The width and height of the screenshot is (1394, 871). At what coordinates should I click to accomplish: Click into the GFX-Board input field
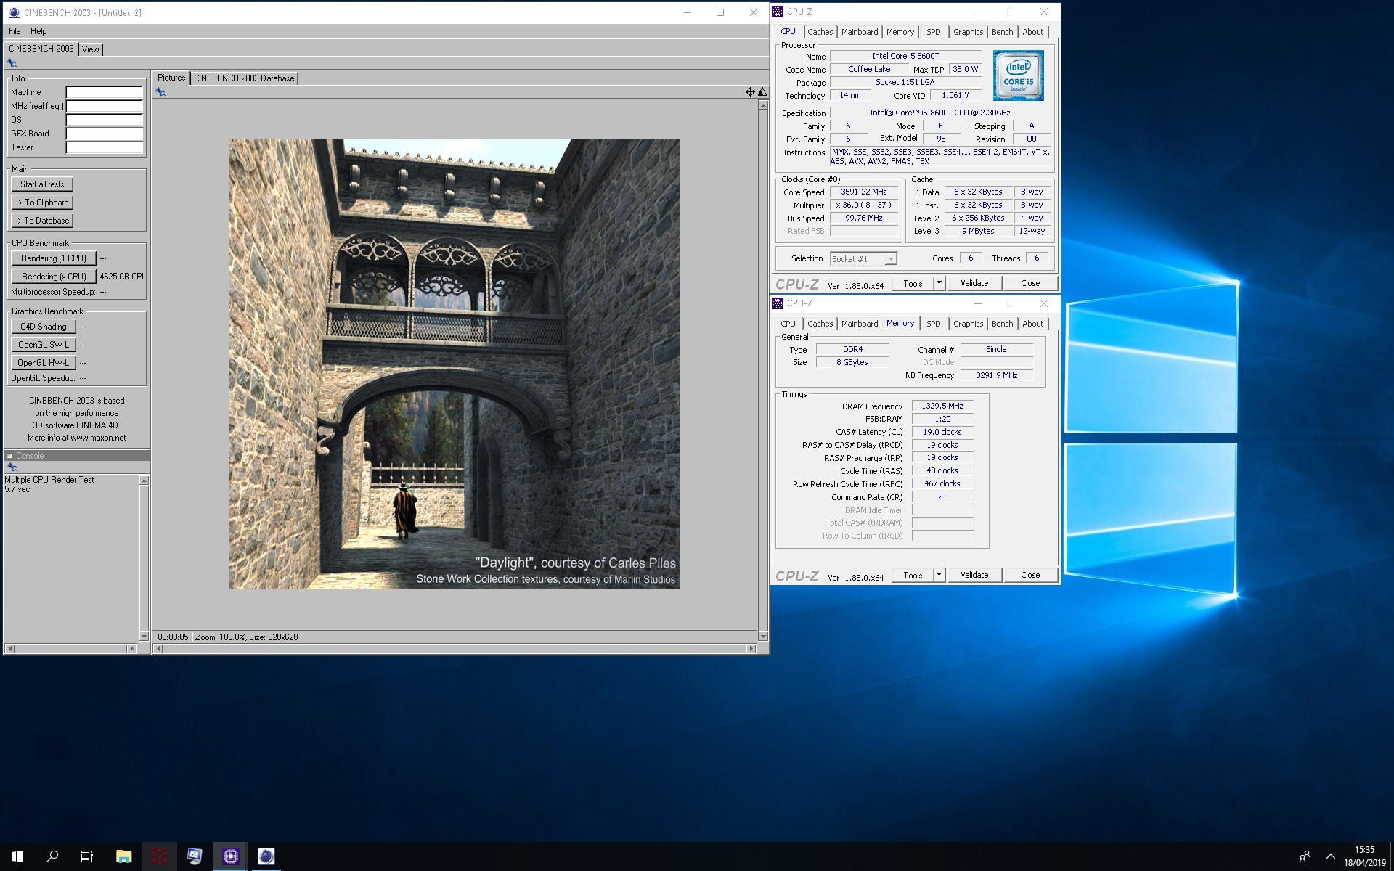(105, 134)
